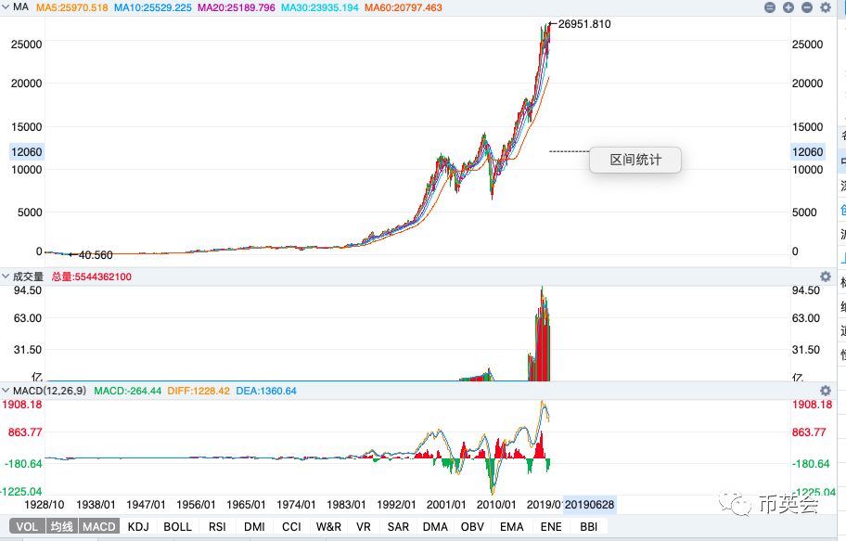Switch to the KDJ indicator

click(138, 526)
